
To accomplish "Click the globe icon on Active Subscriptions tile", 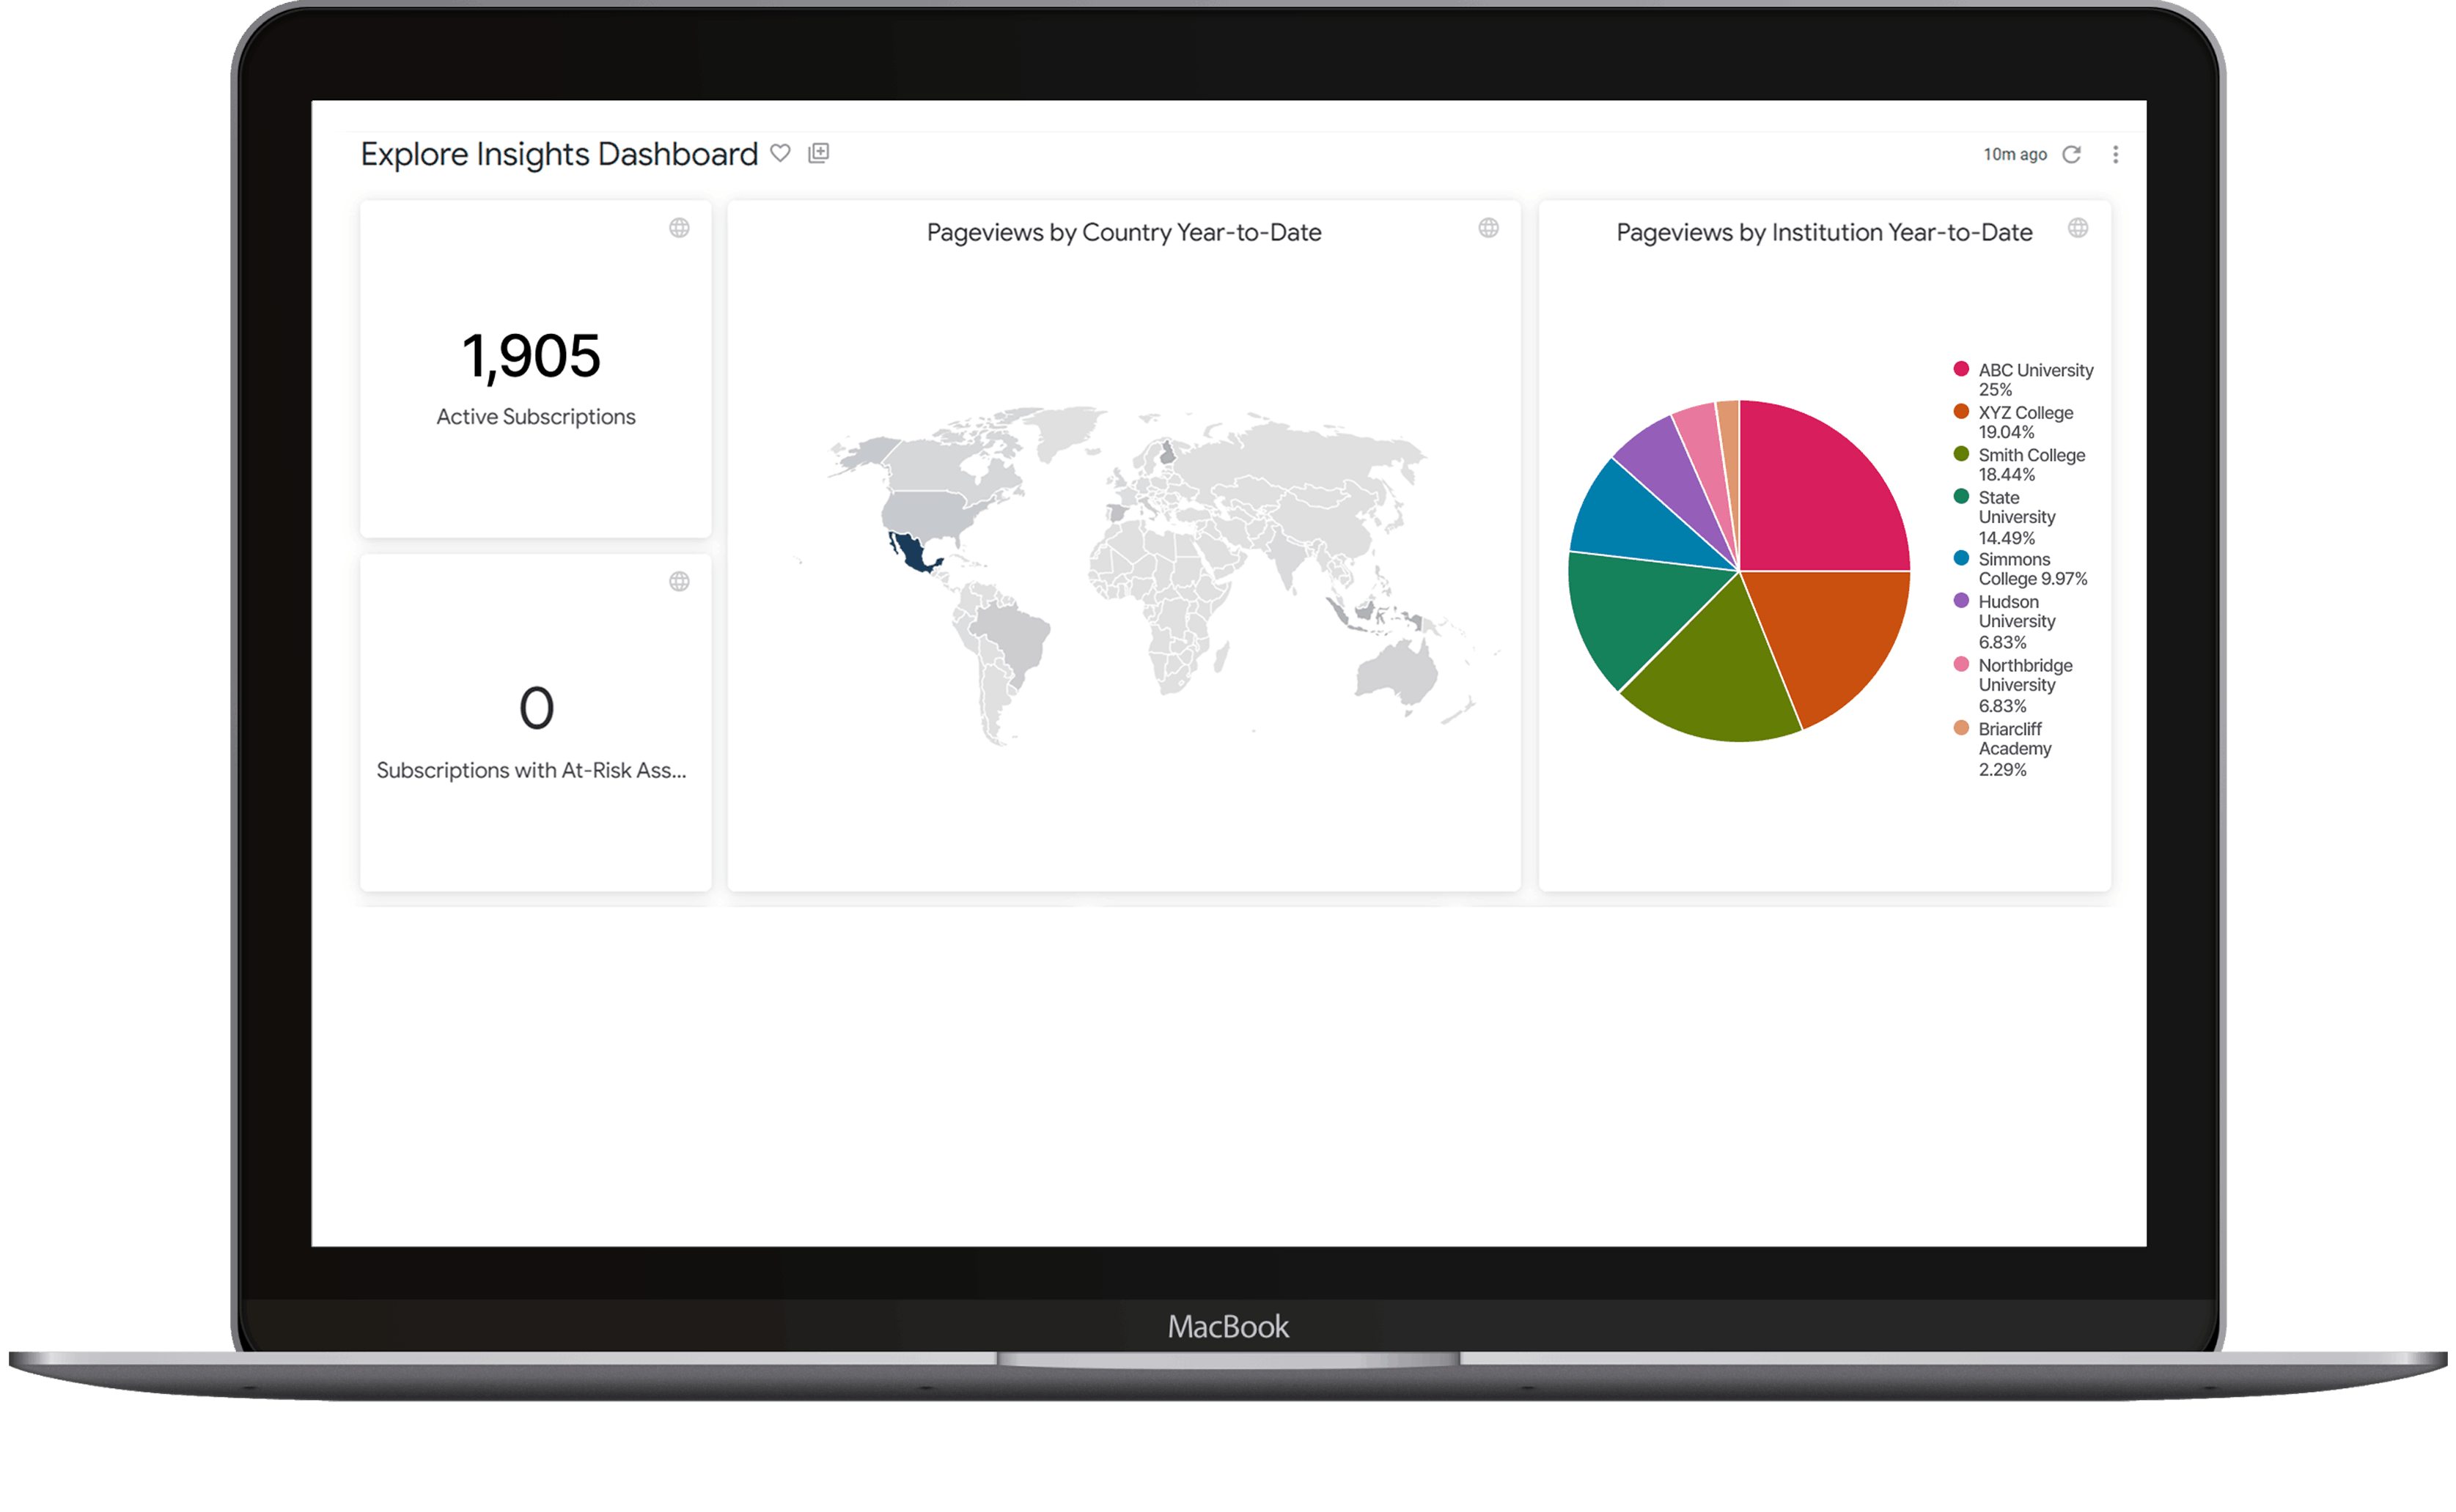I will pos(680,228).
